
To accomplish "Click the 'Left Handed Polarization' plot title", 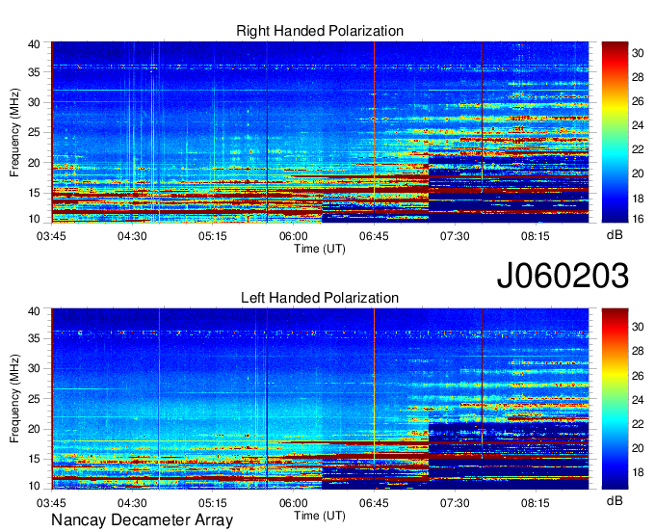I will [x=320, y=298].
